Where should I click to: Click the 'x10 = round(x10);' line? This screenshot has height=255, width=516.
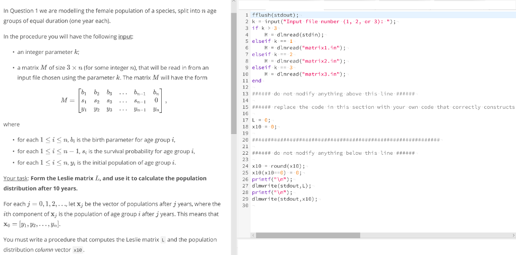tap(278, 166)
